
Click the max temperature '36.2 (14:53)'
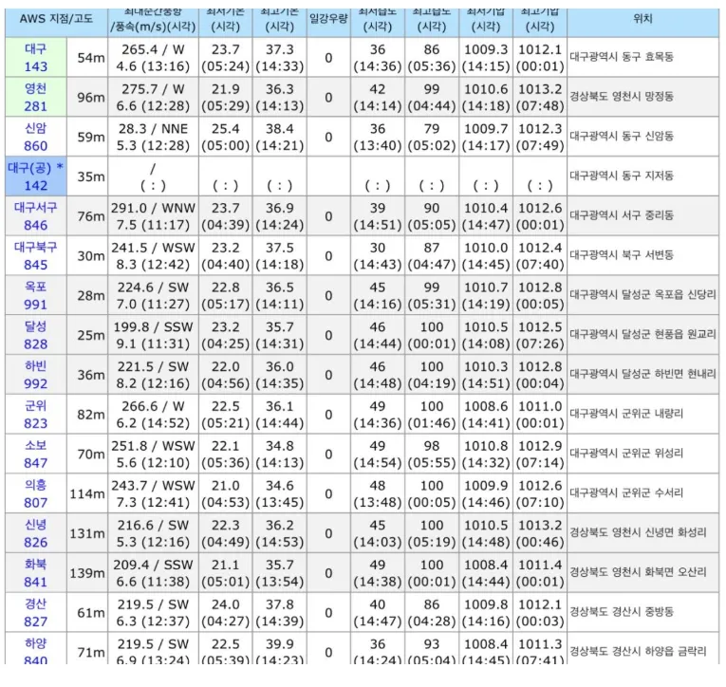280,533
